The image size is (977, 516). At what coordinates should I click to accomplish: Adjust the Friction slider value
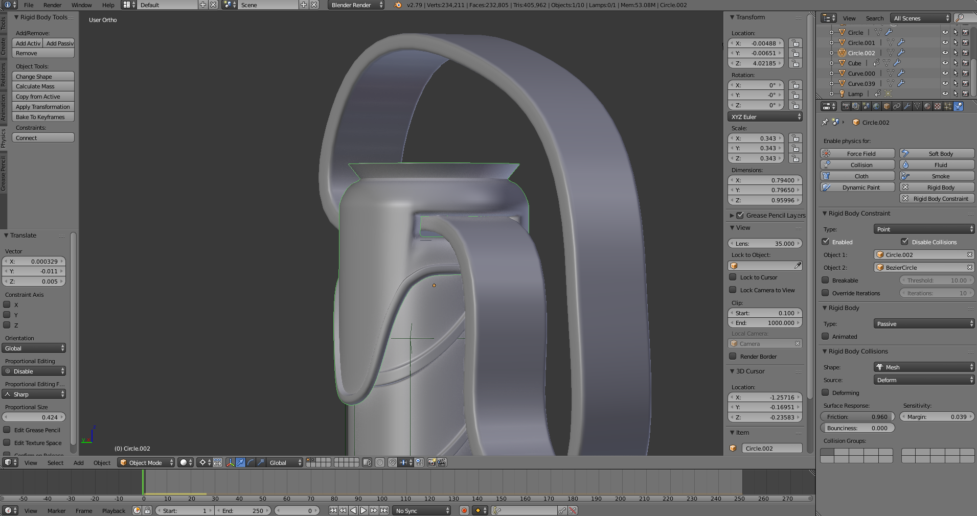[857, 417]
